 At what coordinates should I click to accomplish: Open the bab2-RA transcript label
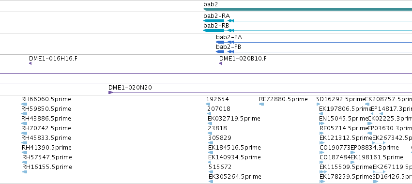(x=216, y=16)
